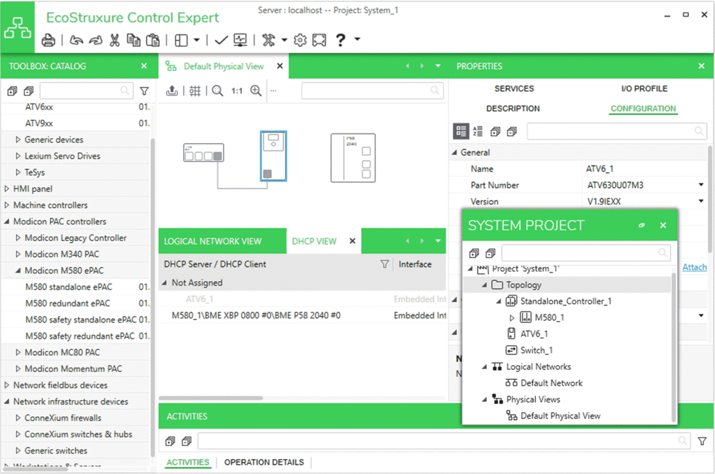Expand the M580_1 node in System Project

(512, 317)
